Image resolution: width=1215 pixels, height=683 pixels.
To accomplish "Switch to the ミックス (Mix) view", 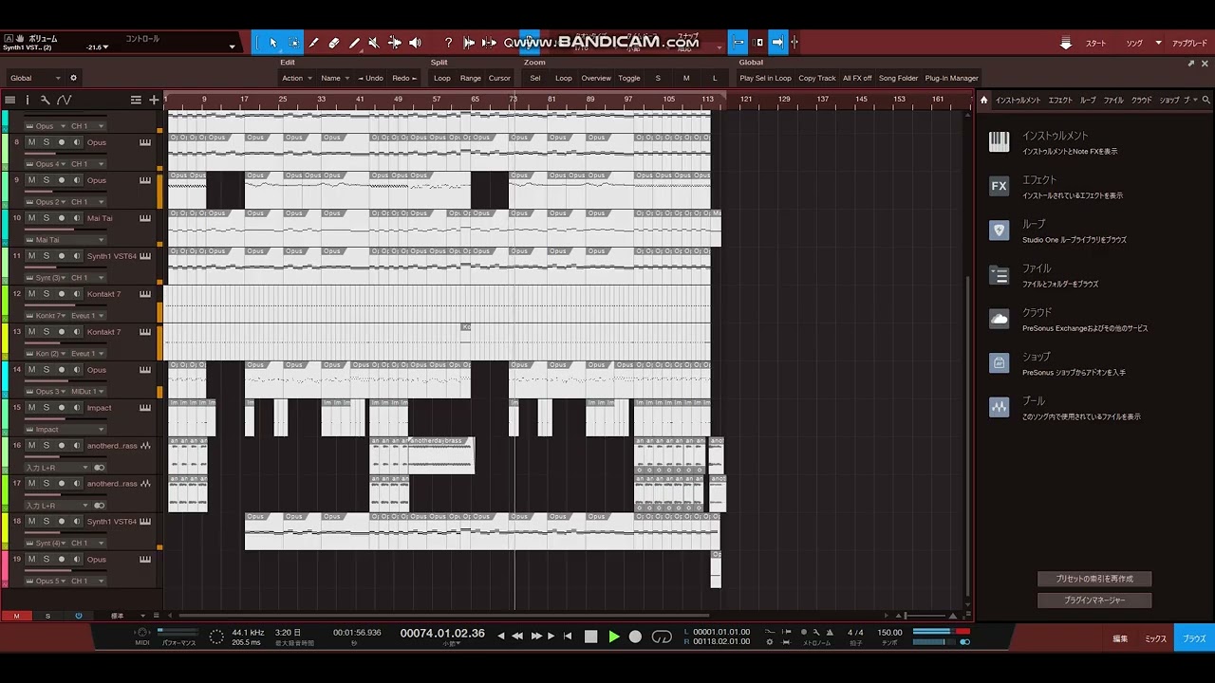I will point(1155,638).
